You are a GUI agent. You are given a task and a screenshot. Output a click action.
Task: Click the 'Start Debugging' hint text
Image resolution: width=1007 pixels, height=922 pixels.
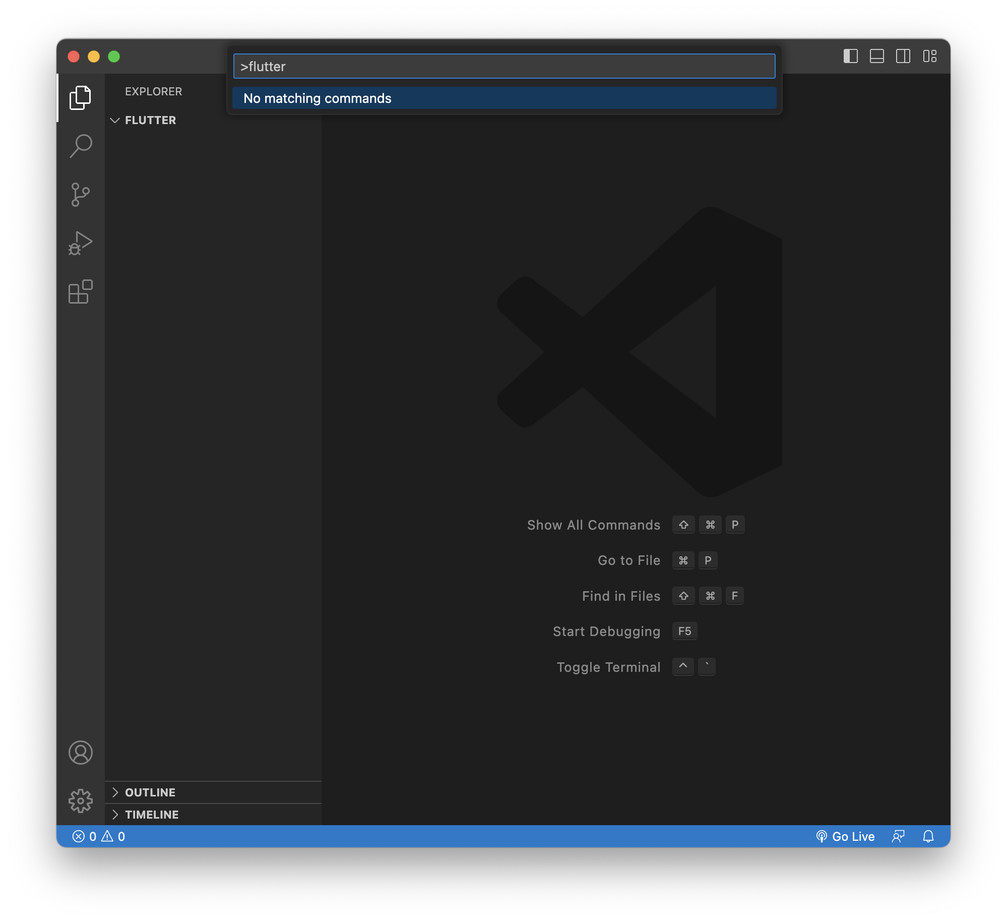coord(607,631)
